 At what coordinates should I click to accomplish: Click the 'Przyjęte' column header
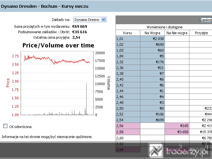point(201,33)
